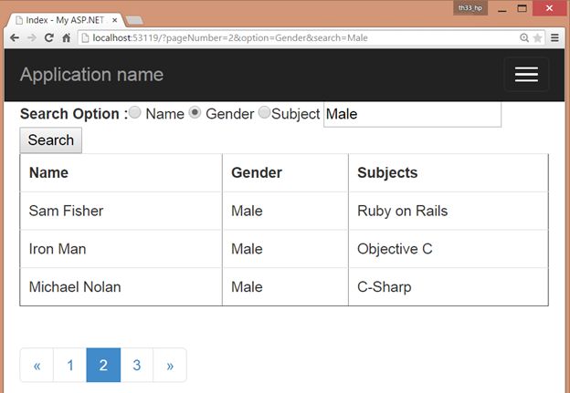Reload the current page
The width and height of the screenshot is (570, 393).
(x=48, y=37)
